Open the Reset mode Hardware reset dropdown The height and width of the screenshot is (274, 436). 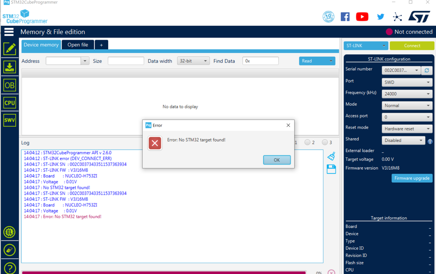click(x=407, y=129)
